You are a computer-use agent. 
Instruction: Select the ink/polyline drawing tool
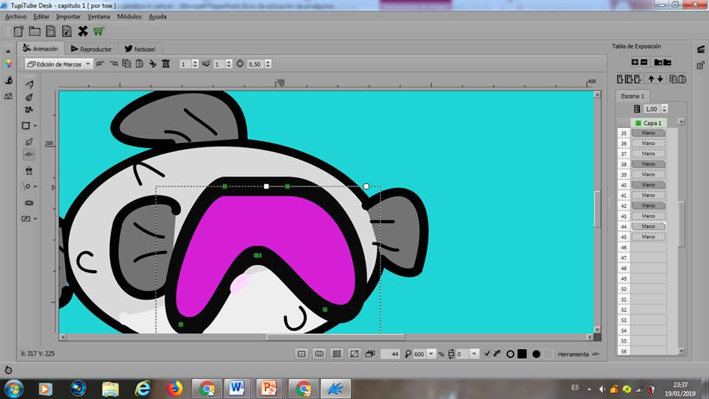coord(29,97)
